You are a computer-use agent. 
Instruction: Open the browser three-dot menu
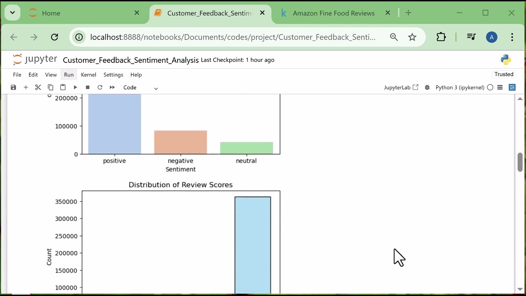point(512,37)
